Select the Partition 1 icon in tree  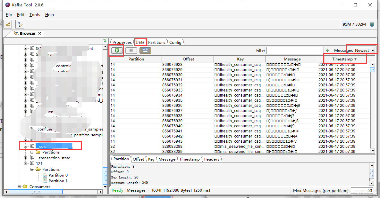45,181
